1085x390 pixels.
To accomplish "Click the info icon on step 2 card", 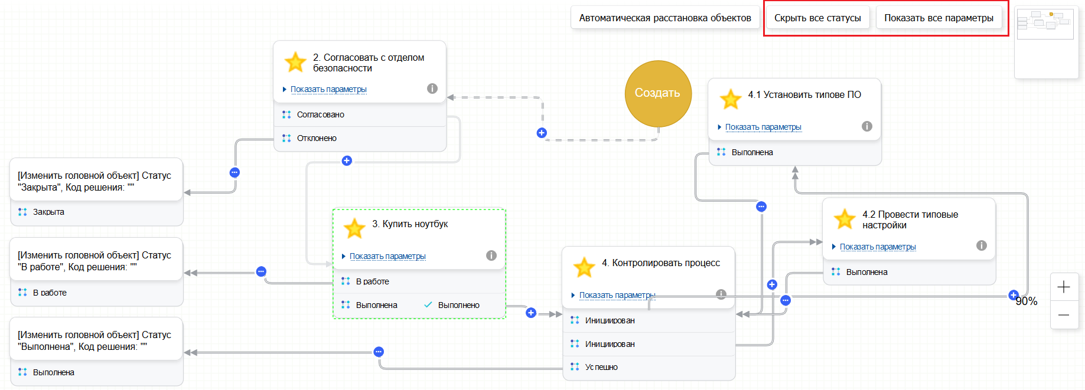I will coord(432,89).
